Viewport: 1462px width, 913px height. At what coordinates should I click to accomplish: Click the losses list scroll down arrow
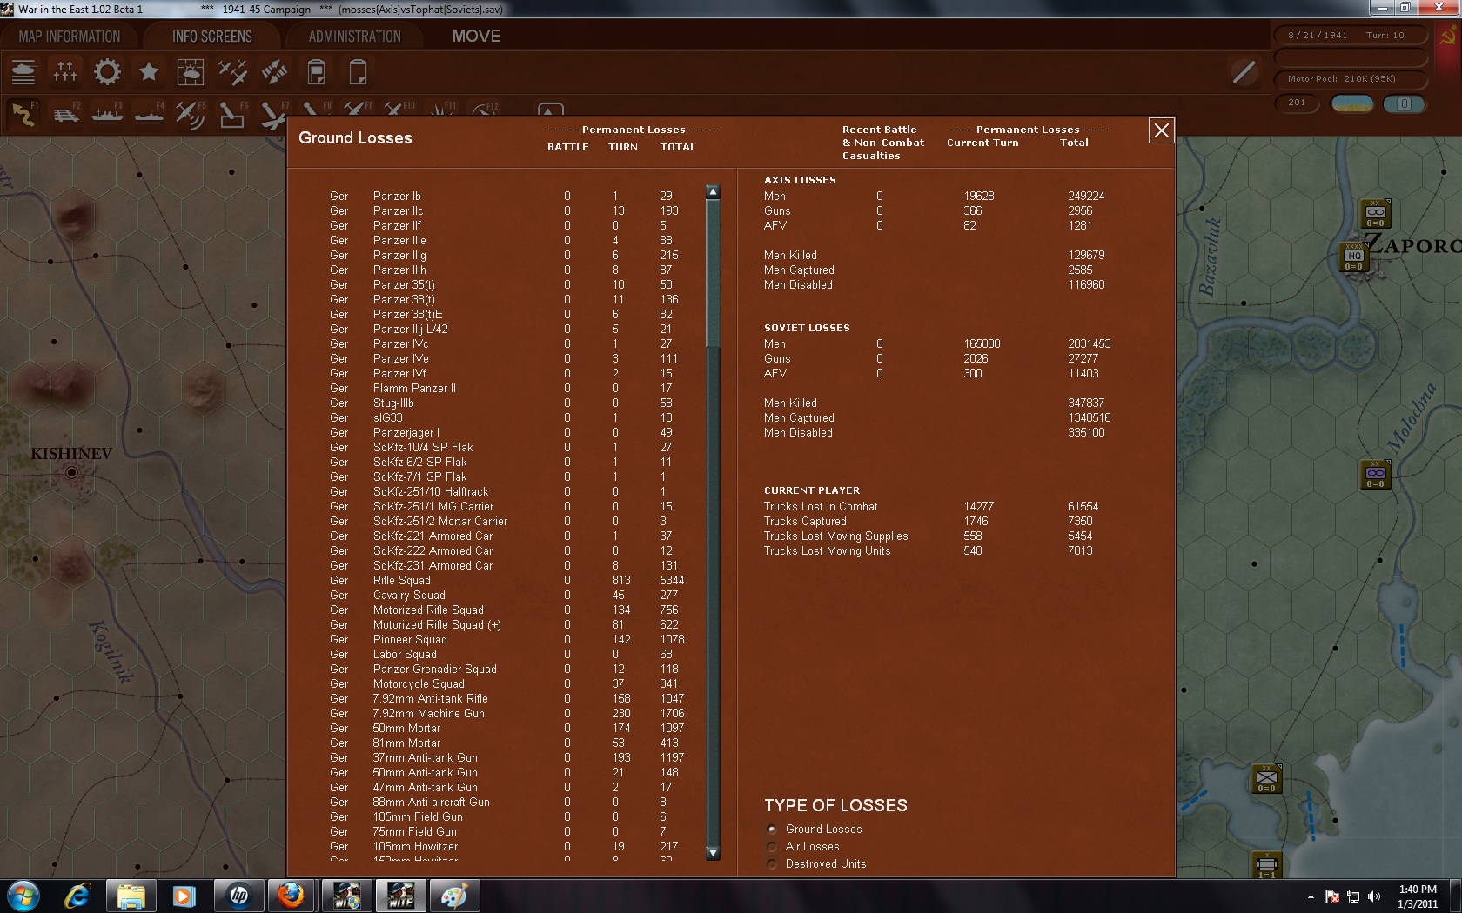coord(713,853)
